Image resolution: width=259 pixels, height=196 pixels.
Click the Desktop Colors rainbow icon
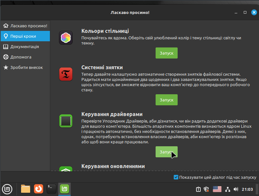66,38
